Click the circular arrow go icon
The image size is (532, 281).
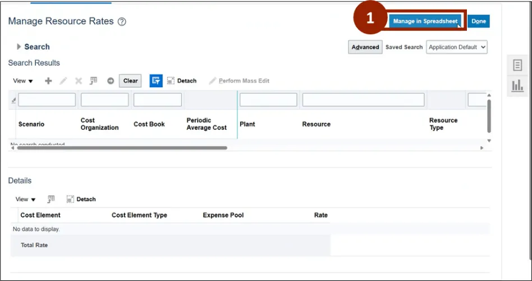coord(111,81)
